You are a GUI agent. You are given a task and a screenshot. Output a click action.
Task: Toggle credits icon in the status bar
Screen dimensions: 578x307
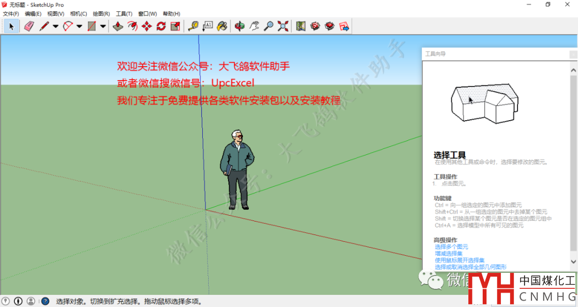[x=19, y=301]
